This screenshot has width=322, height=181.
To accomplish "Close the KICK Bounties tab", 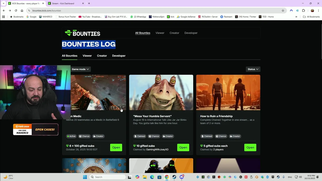I will pyautogui.click(x=43, y=3).
